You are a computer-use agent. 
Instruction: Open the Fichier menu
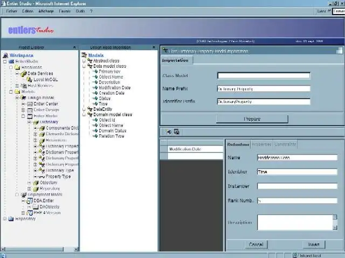12,11
